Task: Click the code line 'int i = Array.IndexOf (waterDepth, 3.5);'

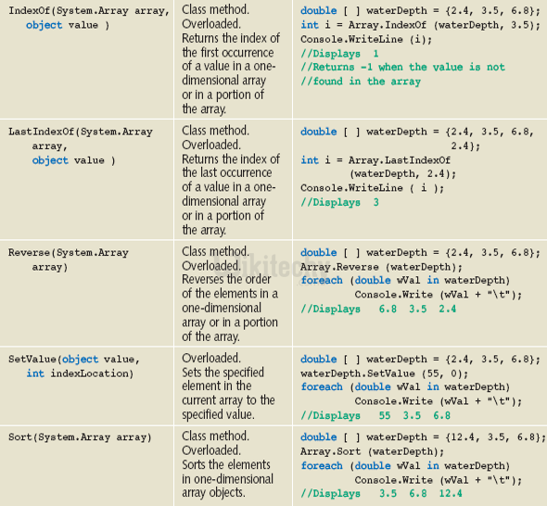Action: (420, 25)
